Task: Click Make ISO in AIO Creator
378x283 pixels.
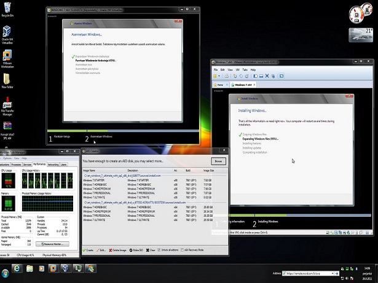Action: tap(136, 250)
